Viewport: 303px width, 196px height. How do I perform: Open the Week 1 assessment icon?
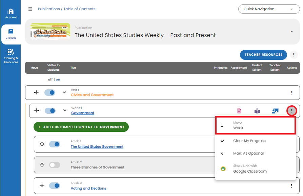239,111
